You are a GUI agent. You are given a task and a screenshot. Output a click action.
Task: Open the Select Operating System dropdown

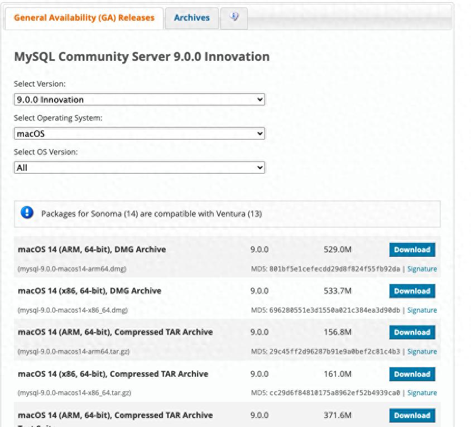(x=140, y=133)
